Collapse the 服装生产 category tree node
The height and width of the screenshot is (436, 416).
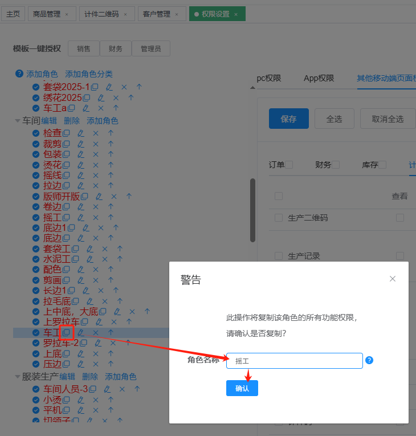(x=17, y=377)
